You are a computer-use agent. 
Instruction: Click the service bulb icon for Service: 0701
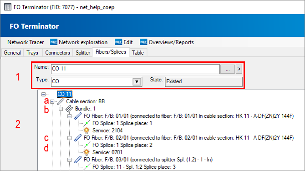86,152
